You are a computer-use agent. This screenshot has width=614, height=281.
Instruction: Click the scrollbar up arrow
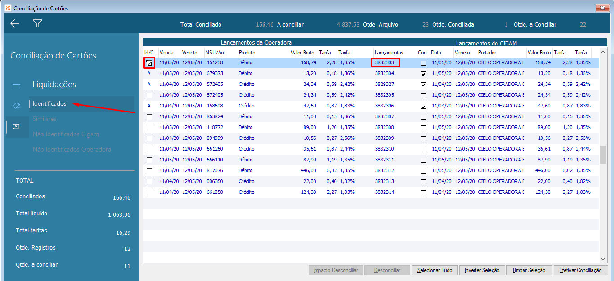pos(603,51)
